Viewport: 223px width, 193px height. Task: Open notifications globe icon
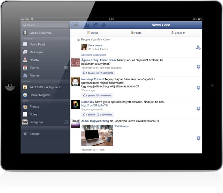pyautogui.click(x=103, y=25)
